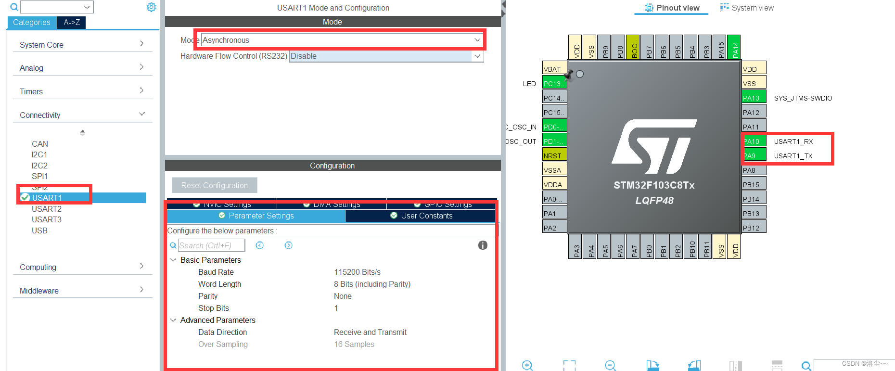
Task: Fit the chip pinout to the view
Action: pyautogui.click(x=569, y=365)
